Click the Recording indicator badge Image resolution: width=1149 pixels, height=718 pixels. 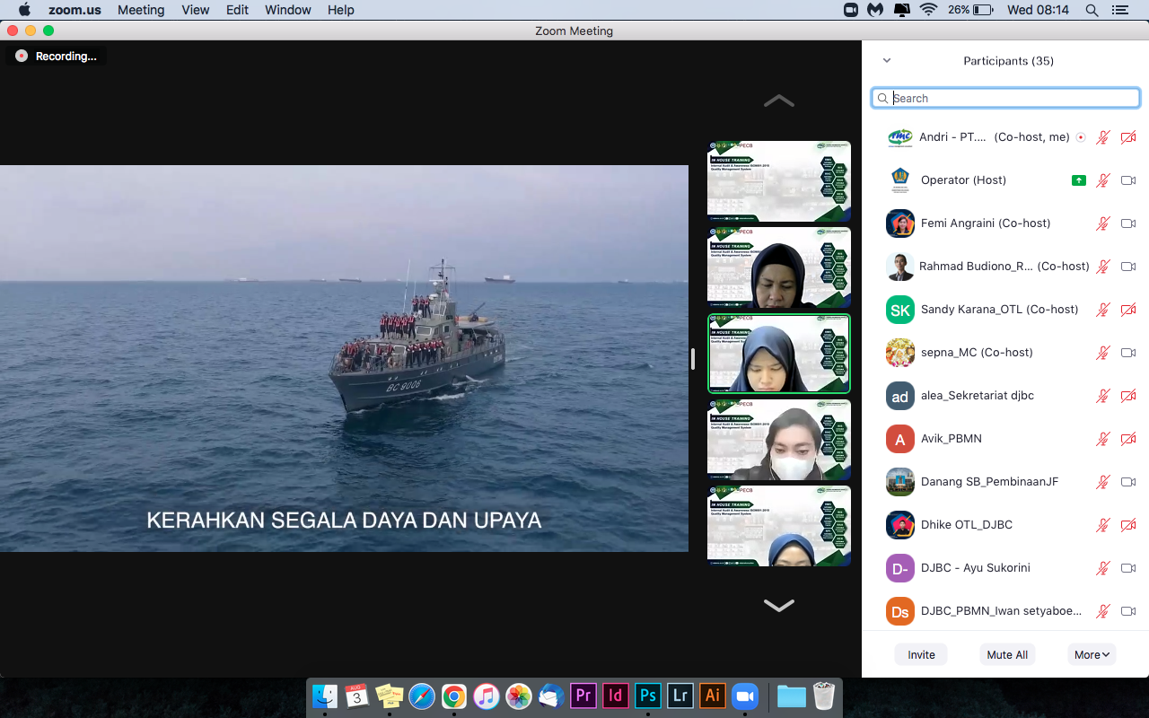[x=56, y=56]
